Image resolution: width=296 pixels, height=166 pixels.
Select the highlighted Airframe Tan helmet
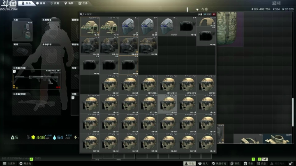coord(167,104)
